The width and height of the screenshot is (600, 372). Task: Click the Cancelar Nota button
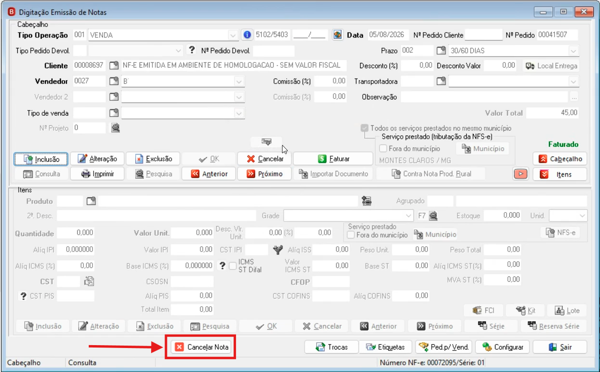[x=200, y=347]
